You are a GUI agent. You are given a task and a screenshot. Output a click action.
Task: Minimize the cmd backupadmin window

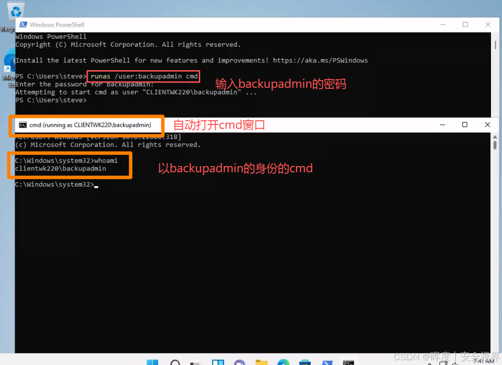point(442,125)
